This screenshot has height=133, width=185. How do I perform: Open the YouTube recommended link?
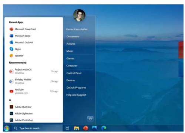(x=34, y=91)
